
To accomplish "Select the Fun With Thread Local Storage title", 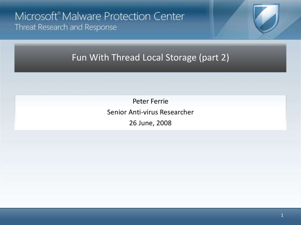I will tap(135, 58).
